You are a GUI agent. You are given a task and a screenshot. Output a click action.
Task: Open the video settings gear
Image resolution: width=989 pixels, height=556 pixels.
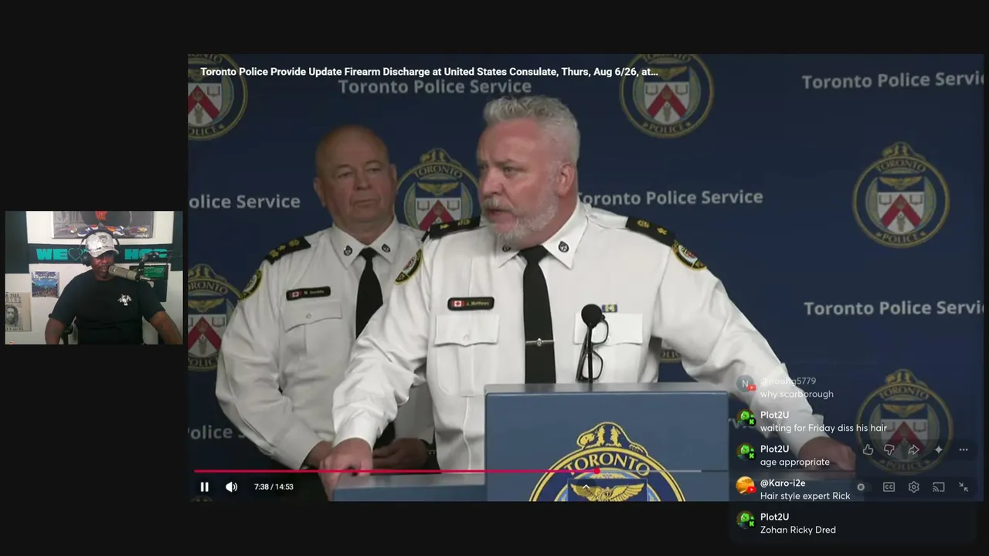click(x=913, y=487)
